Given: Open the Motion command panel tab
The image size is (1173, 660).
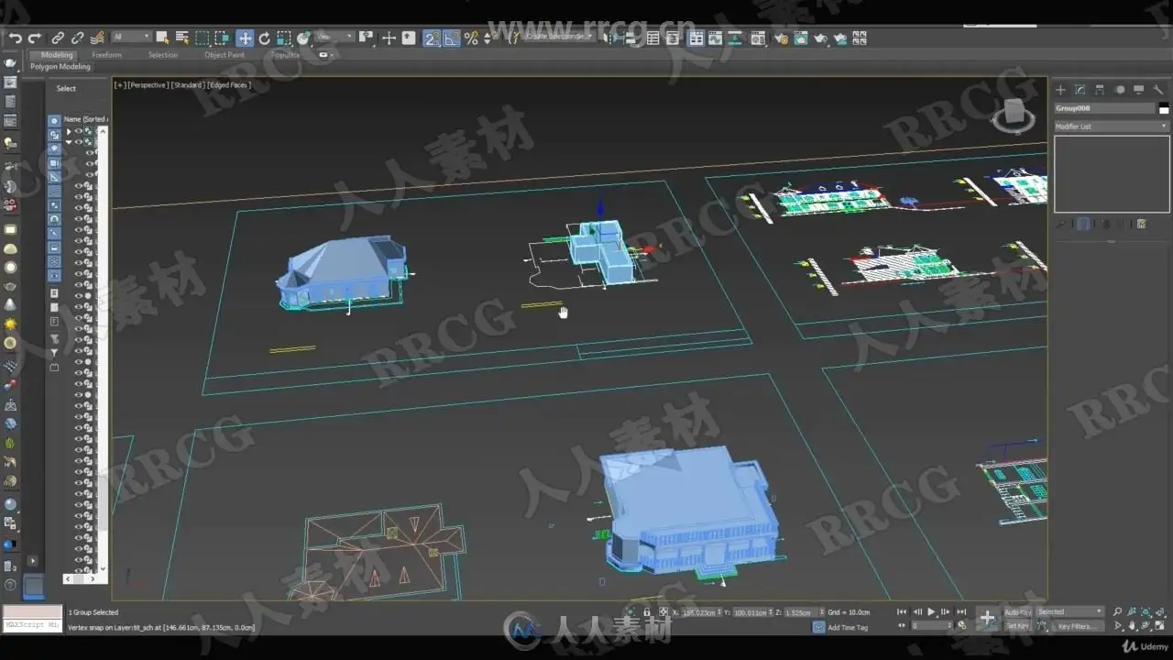Looking at the screenshot, I should [x=1119, y=90].
